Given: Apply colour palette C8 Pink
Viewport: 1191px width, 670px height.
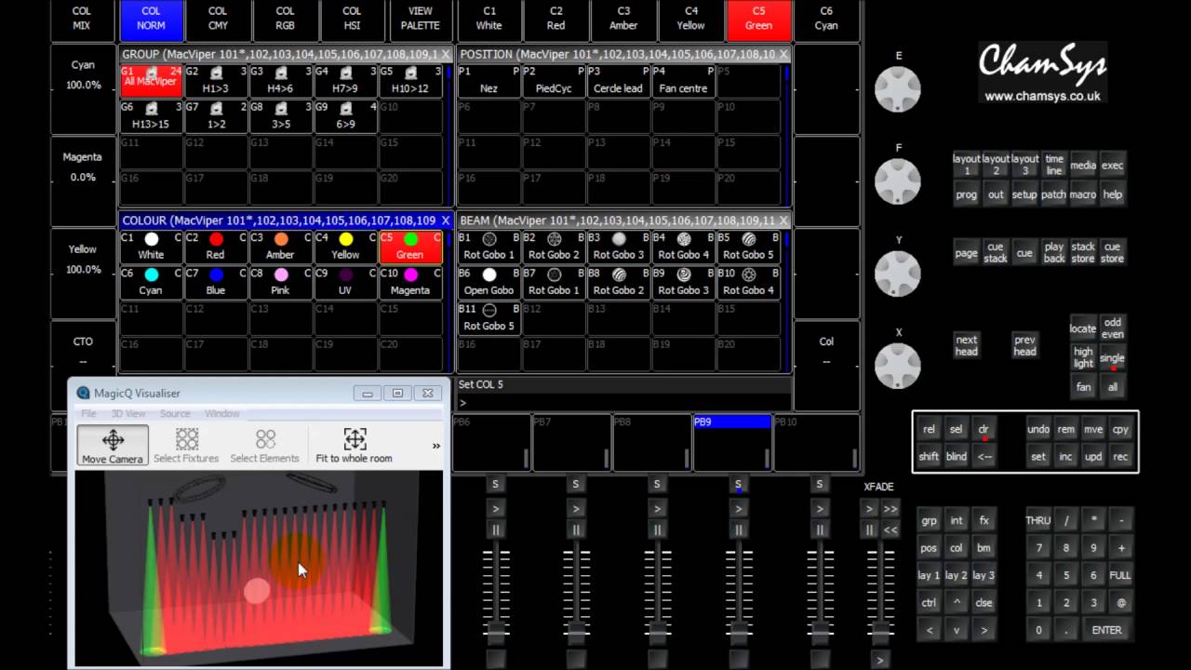Looking at the screenshot, I should [x=280, y=282].
